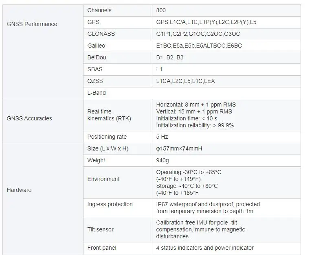Click the Environment operating temperature text
This screenshot has height=255, width=312.
coord(189,172)
